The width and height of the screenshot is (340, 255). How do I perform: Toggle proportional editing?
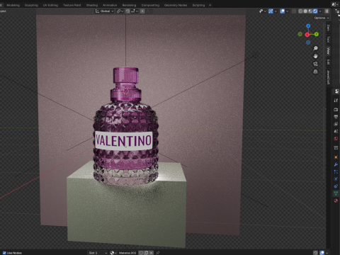click(142, 11)
